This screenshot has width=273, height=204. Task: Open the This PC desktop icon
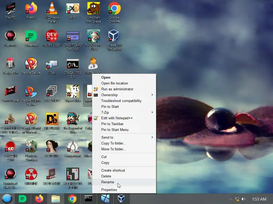10,11
